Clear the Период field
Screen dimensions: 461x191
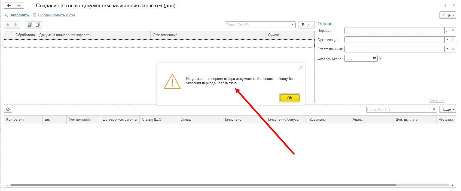coord(453,31)
